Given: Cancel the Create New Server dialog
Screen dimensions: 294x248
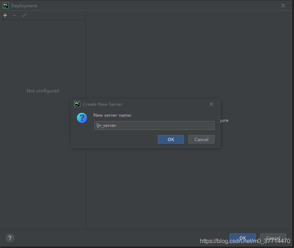Looking at the screenshot, I should coord(201,139).
